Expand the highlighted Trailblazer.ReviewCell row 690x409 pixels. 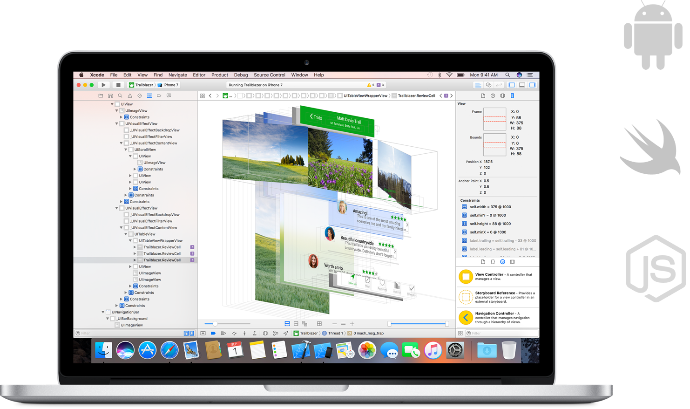(x=135, y=260)
